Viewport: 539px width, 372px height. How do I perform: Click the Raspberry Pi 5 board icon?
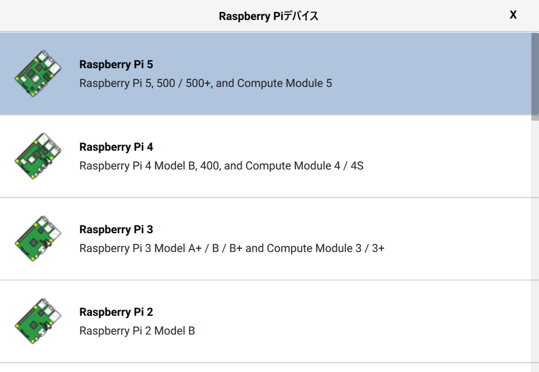(38, 73)
